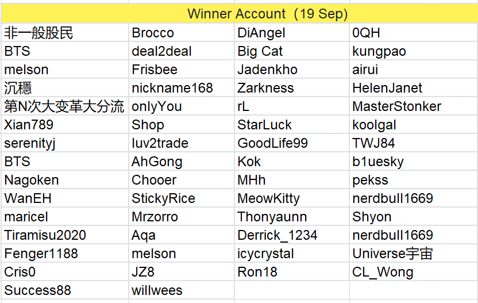
Task: Click the cell containing Brocco
Action: tap(182, 33)
